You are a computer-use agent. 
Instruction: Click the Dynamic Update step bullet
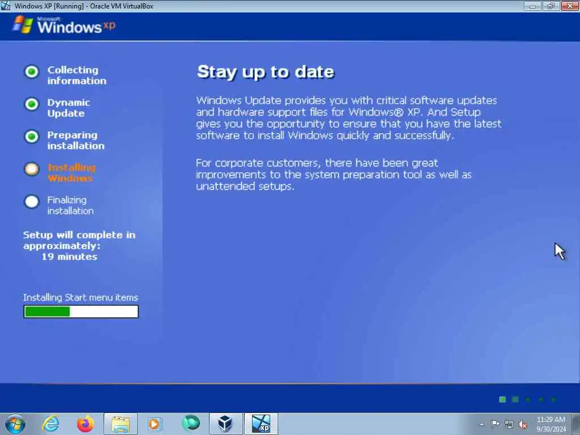coord(32,104)
